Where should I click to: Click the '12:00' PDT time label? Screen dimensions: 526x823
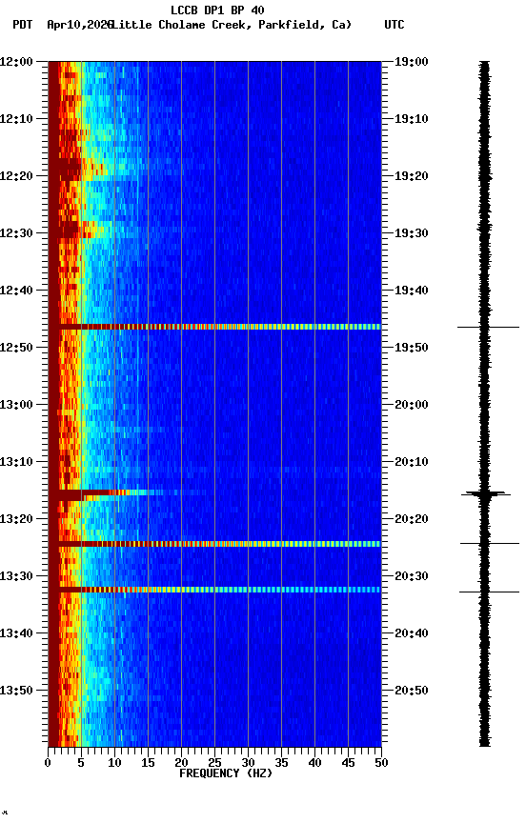[x=16, y=62]
